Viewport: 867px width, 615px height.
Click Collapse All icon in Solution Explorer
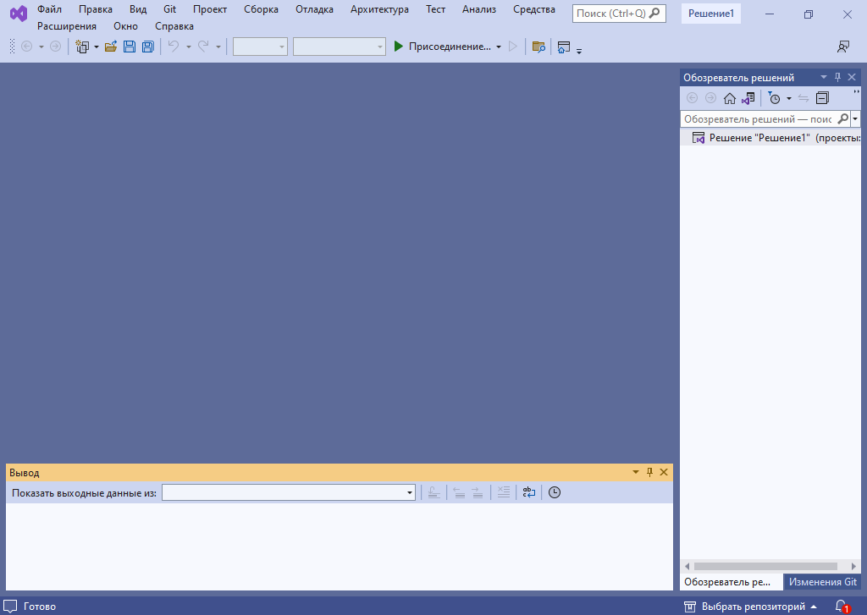point(822,98)
